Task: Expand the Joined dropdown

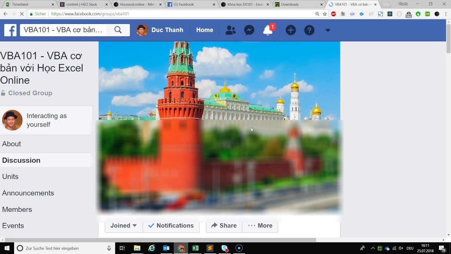Action: click(123, 225)
